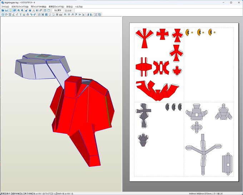Toggle the blue link icon beside the light bulb
The width and height of the screenshot is (243, 195).
(14, 10)
